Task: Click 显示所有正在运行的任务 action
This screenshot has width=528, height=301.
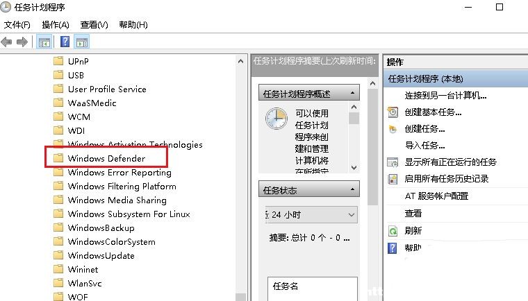Action: pyautogui.click(x=451, y=162)
